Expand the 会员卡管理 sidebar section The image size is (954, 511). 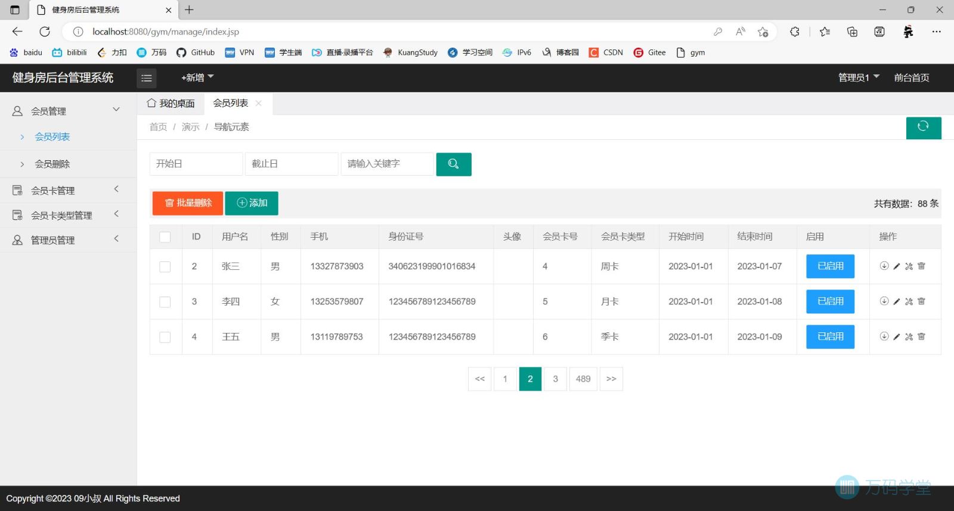point(68,190)
